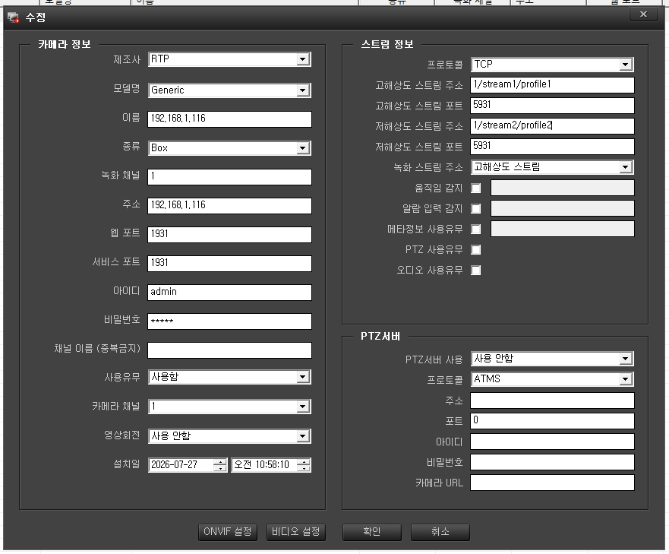Open the PTZ 프로토콜 ATMS dropdown
Image resolution: width=669 pixels, height=554 pixels.
[x=626, y=379]
